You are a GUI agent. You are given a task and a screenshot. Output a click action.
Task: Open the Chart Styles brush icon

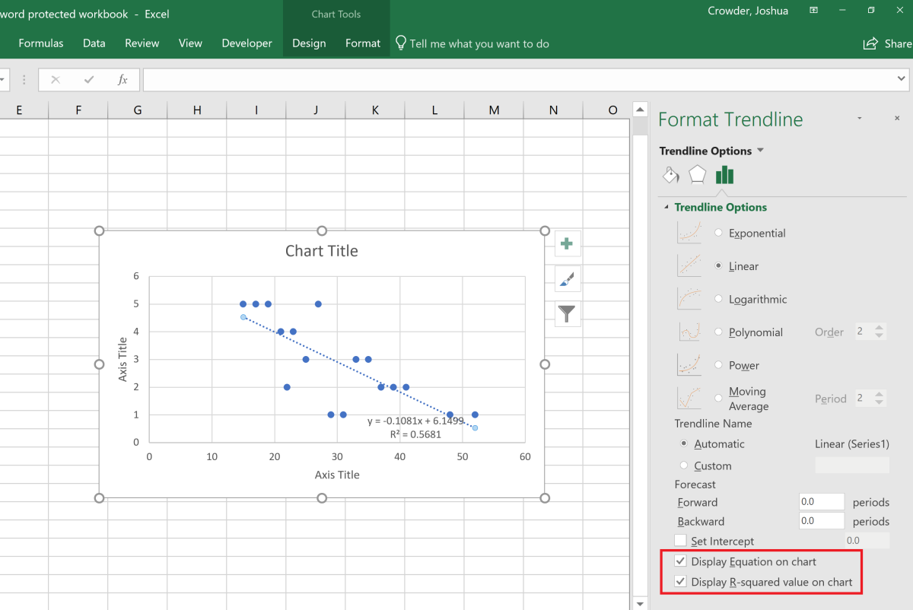tap(567, 278)
